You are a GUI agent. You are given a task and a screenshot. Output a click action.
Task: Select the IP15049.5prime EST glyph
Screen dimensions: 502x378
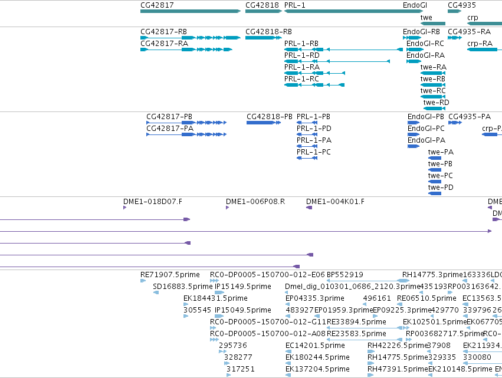click(x=219, y=316)
